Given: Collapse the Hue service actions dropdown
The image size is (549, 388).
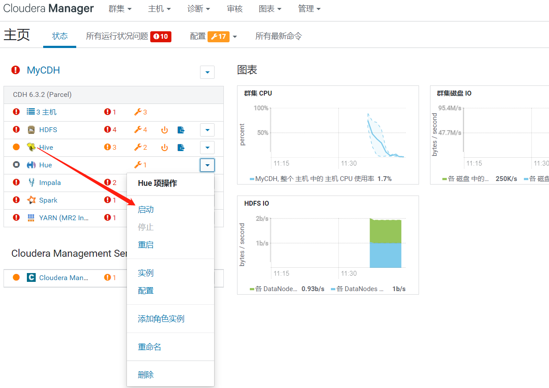Looking at the screenshot, I should point(207,165).
